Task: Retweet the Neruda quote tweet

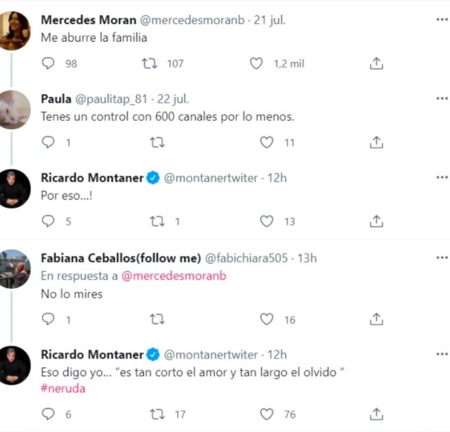Action: click(157, 414)
